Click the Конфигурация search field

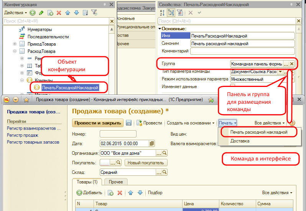[x=56, y=21]
